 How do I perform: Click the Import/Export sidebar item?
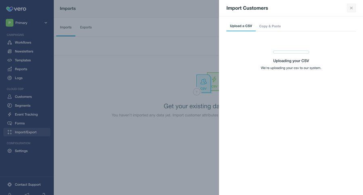pyautogui.click(x=25, y=132)
